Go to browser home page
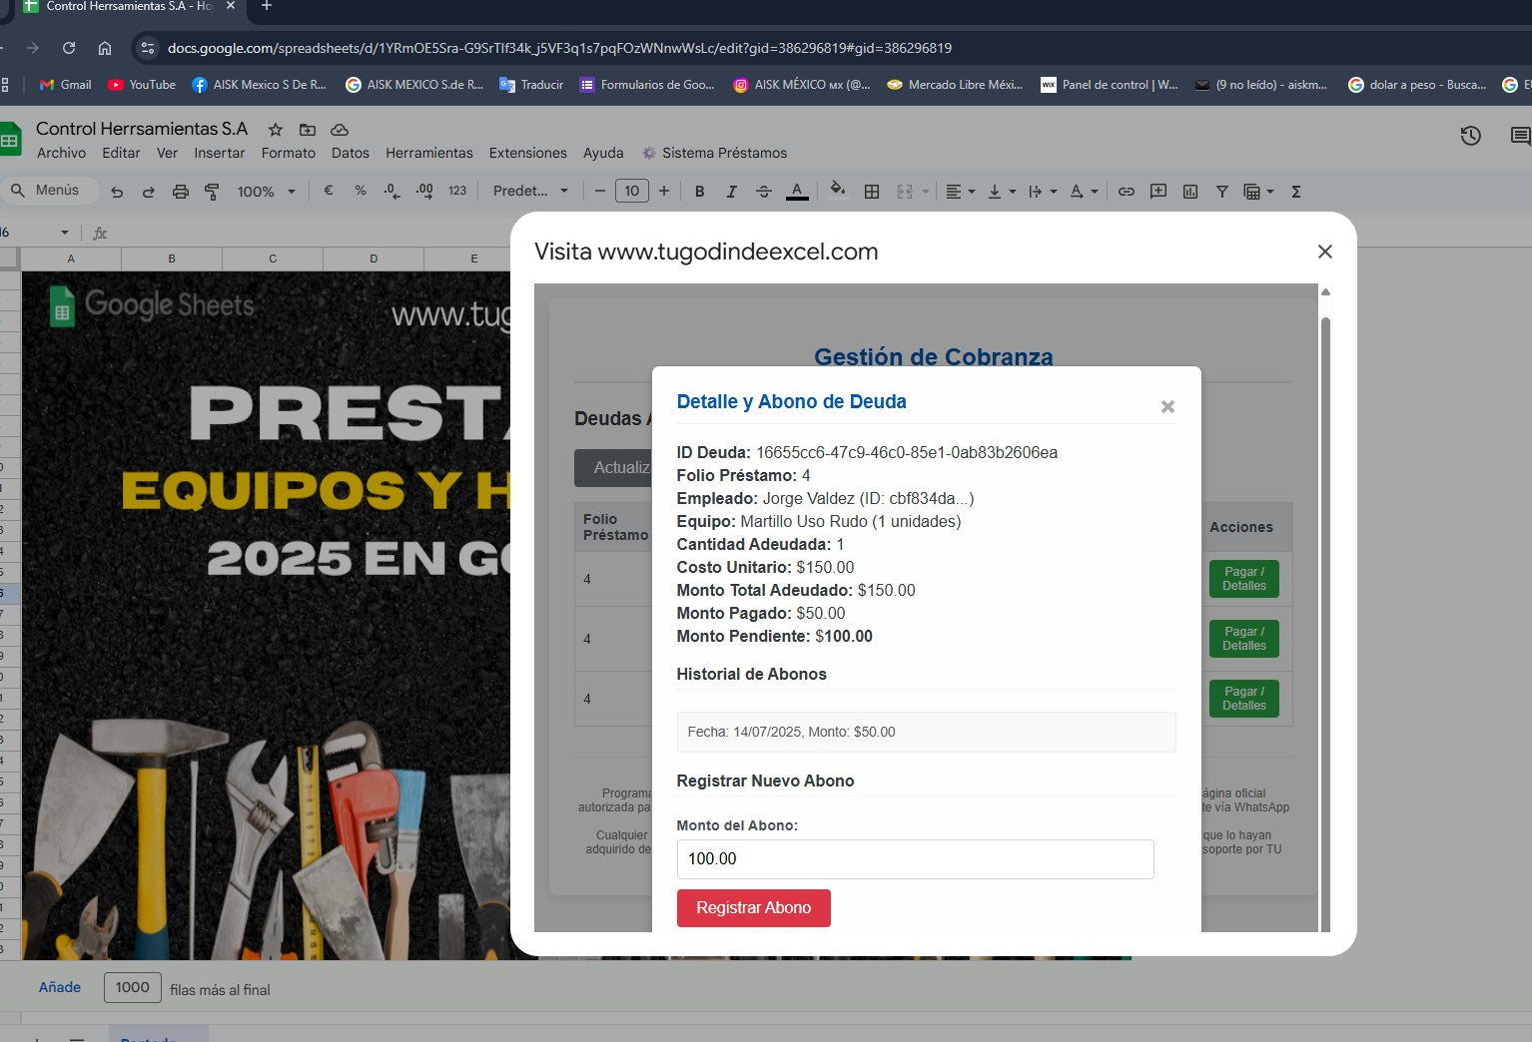 point(105,48)
